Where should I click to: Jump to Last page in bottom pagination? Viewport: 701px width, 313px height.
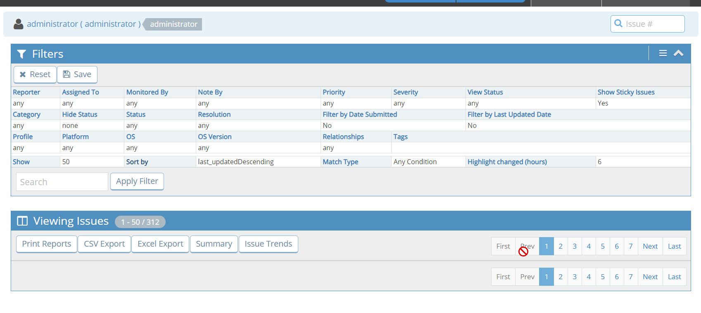coord(674,277)
